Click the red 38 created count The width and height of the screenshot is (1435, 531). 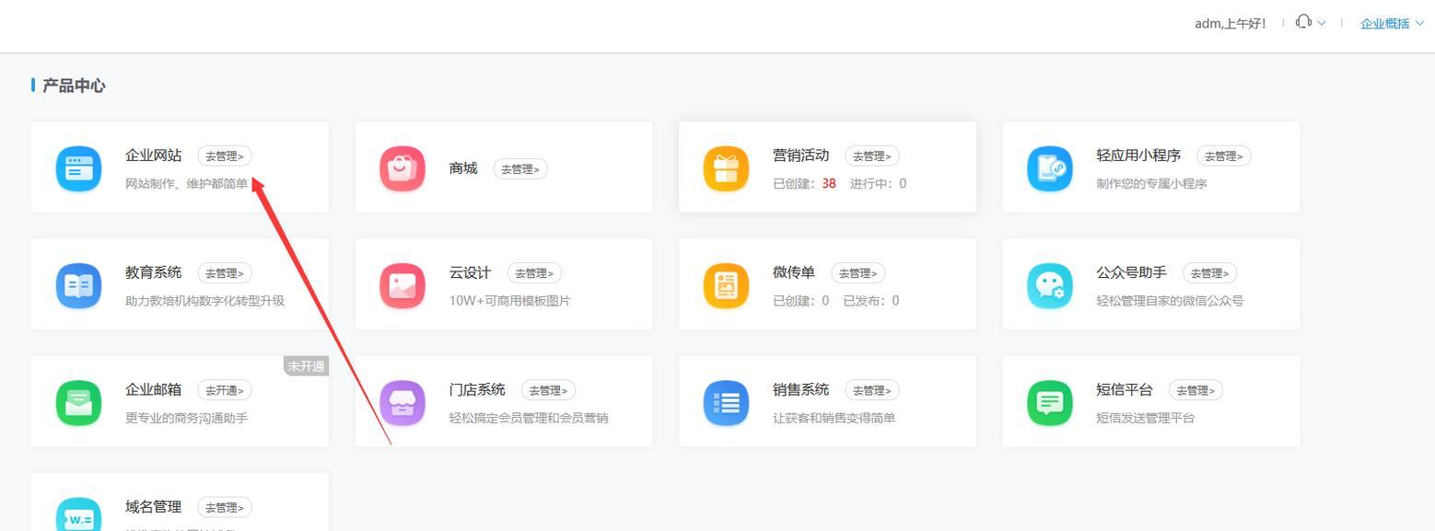pyautogui.click(x=829, y=183)
